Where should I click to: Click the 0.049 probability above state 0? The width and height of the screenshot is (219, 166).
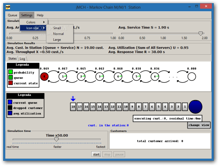tap(44, 69)
